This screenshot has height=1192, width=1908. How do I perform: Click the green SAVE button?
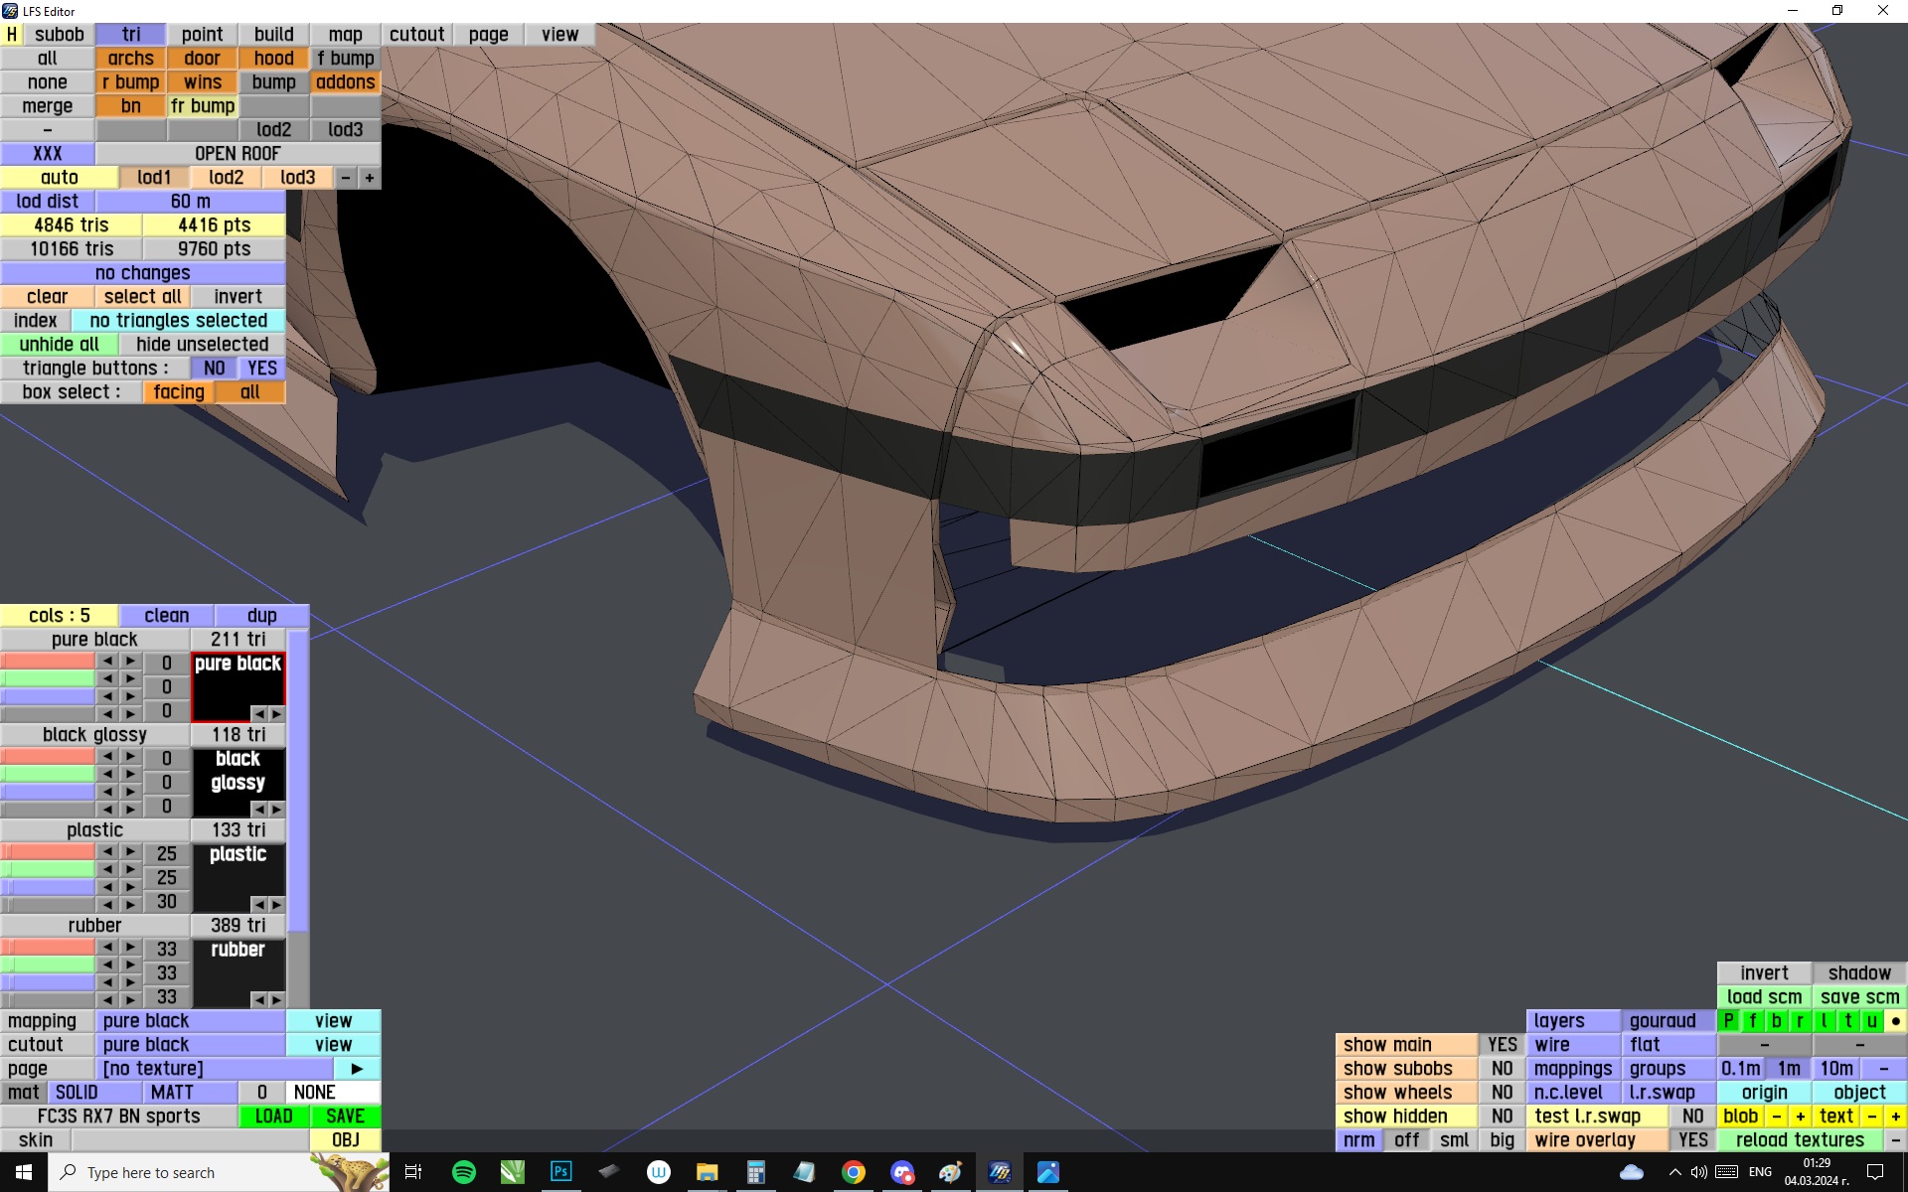pos(345,1117)
